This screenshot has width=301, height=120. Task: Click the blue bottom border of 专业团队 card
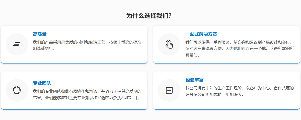pyautogui.click(x=74, y=109)
